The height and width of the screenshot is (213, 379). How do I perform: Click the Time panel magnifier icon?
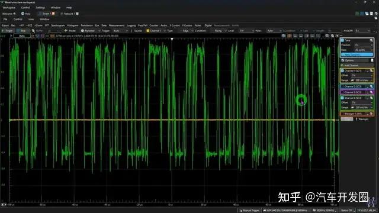[371, 40]
